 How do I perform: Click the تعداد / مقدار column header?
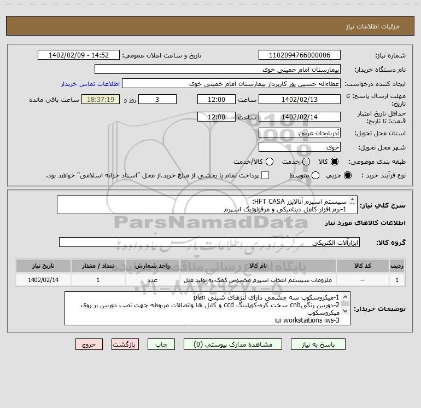coord(98,266)
